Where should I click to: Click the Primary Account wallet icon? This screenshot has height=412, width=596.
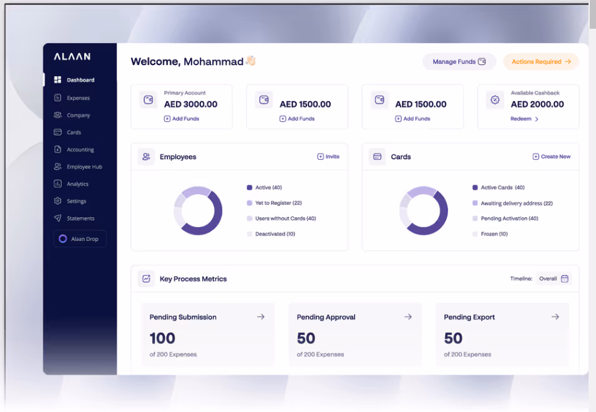149,100
